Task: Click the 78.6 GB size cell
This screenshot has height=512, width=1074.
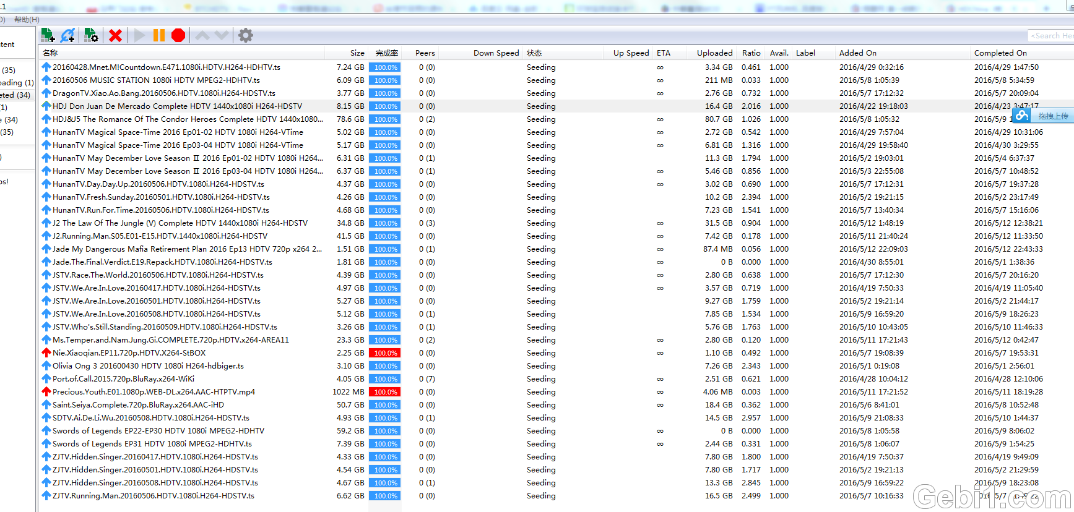Action: (x=350, y=119)
